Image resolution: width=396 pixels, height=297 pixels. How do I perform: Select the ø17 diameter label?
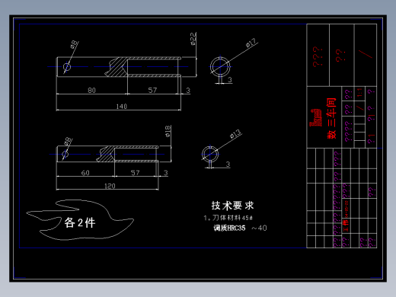point(251,43)
